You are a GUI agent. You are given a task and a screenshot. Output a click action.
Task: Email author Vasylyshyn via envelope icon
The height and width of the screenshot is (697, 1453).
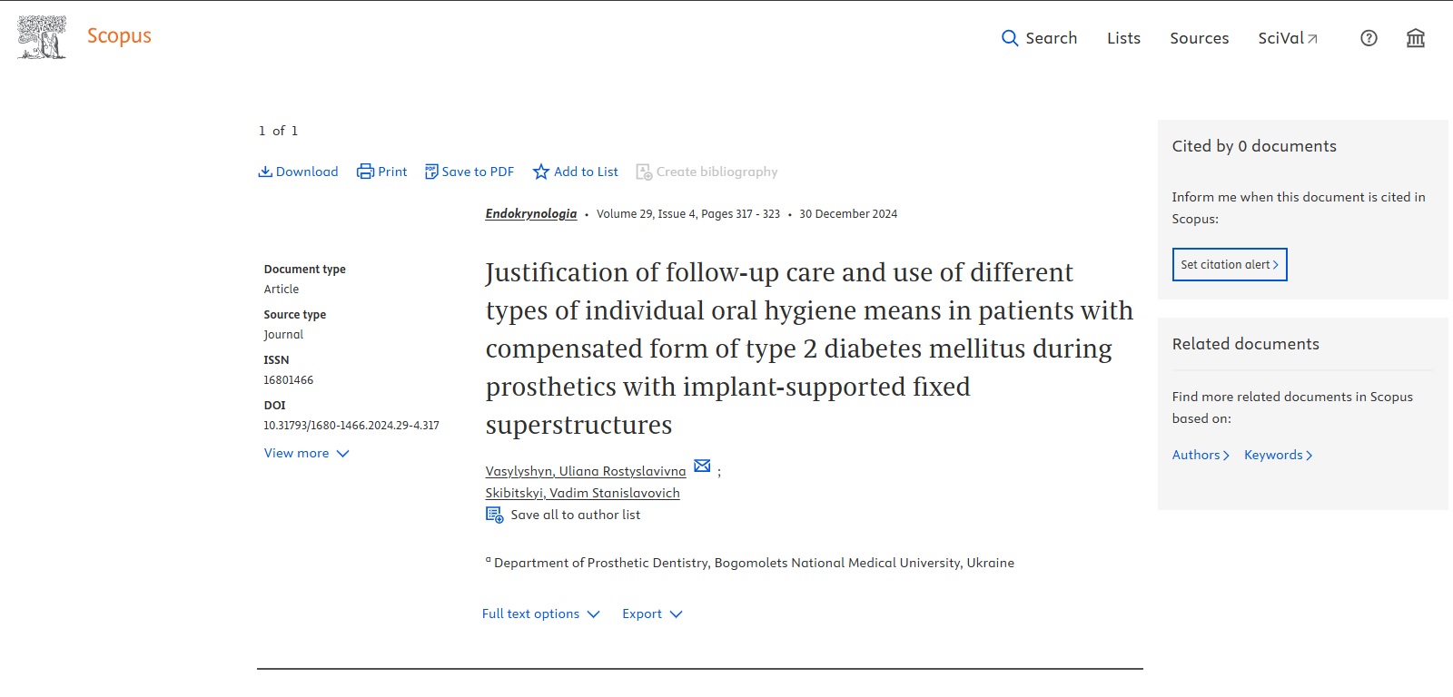[702, 466]
